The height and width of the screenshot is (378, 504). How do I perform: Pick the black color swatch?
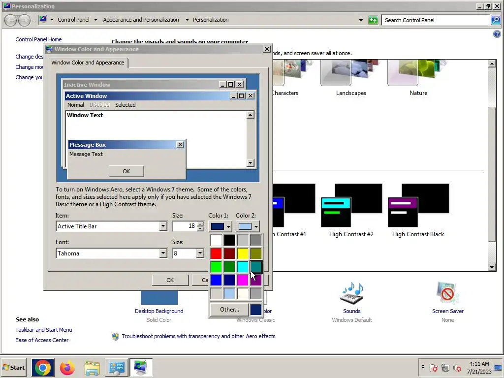coord(229,240)
